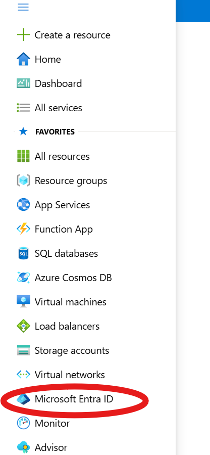Click the Function App lightning icon
Image resolution: width=210 pixels, height=455 pixels.
pyautogui.click(x=23, y=229)
